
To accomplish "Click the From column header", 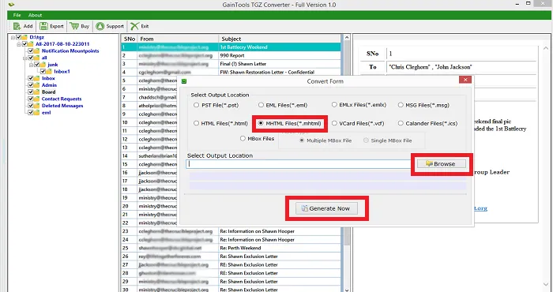I will (178, 39).
